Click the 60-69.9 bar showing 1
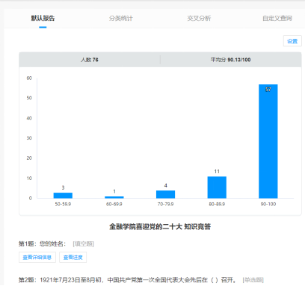This screenshot has width=305, height=286. click(x=114, y=197)
